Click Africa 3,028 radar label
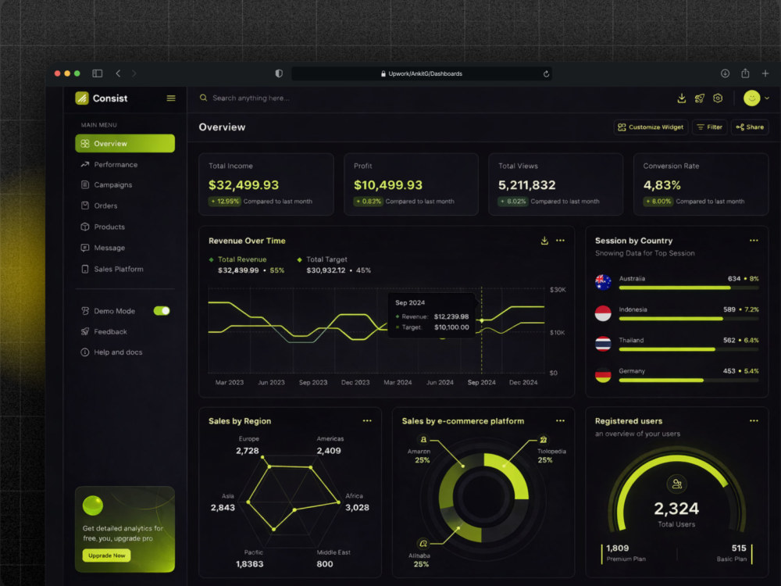The height and width of the screenshot is (586, 781). tap(357, 502)
